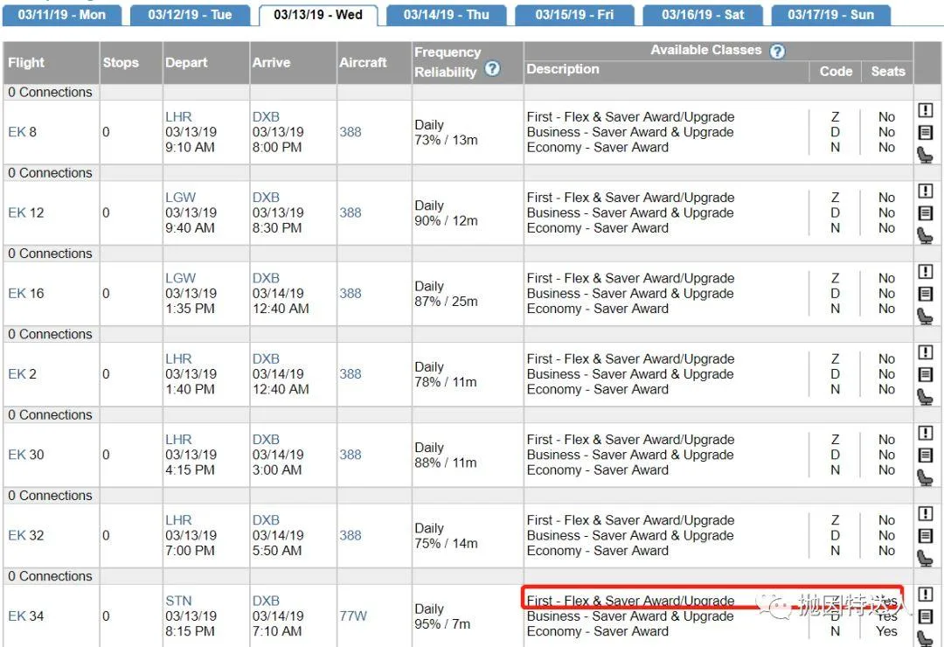View flight details icon for EK 16

click(x=926, y=294)
